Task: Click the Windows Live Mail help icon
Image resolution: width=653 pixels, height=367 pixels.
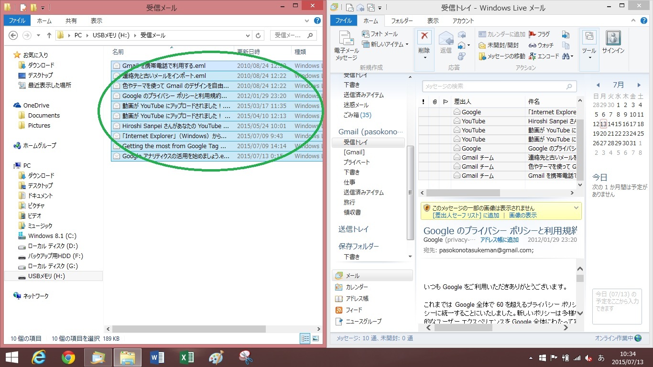Action: tap(644, 21)
